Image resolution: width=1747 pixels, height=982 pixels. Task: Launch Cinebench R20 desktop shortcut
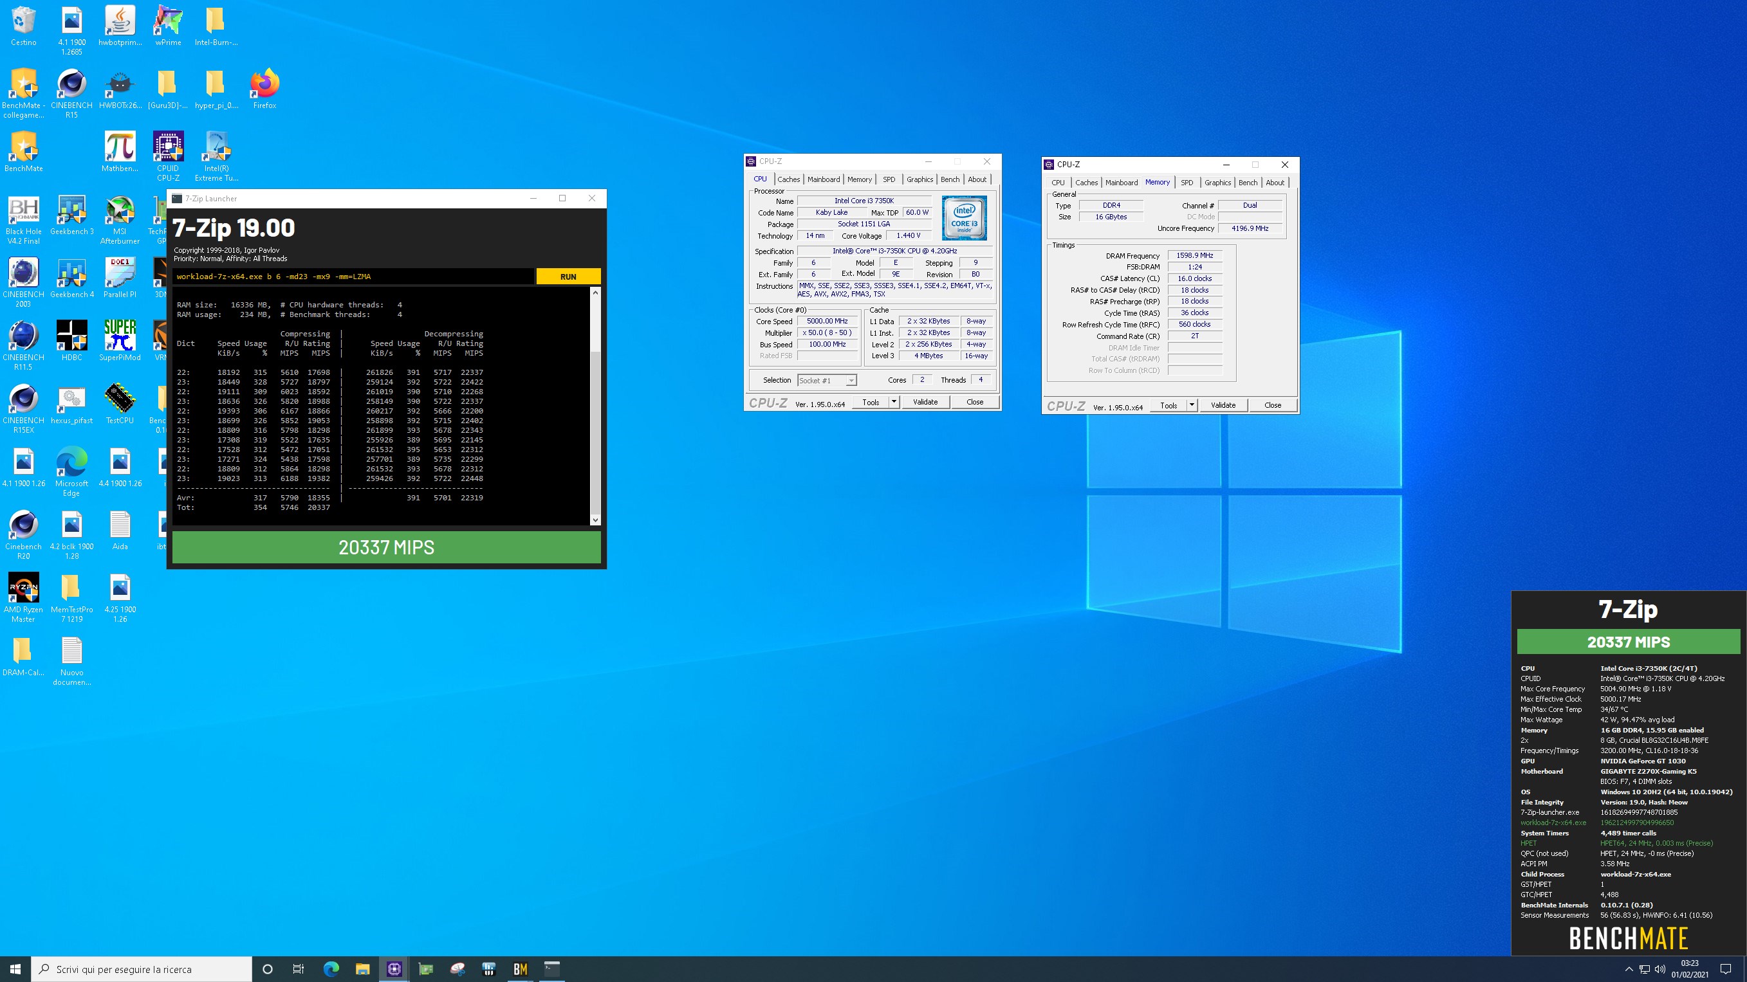(x=24, y=534)
